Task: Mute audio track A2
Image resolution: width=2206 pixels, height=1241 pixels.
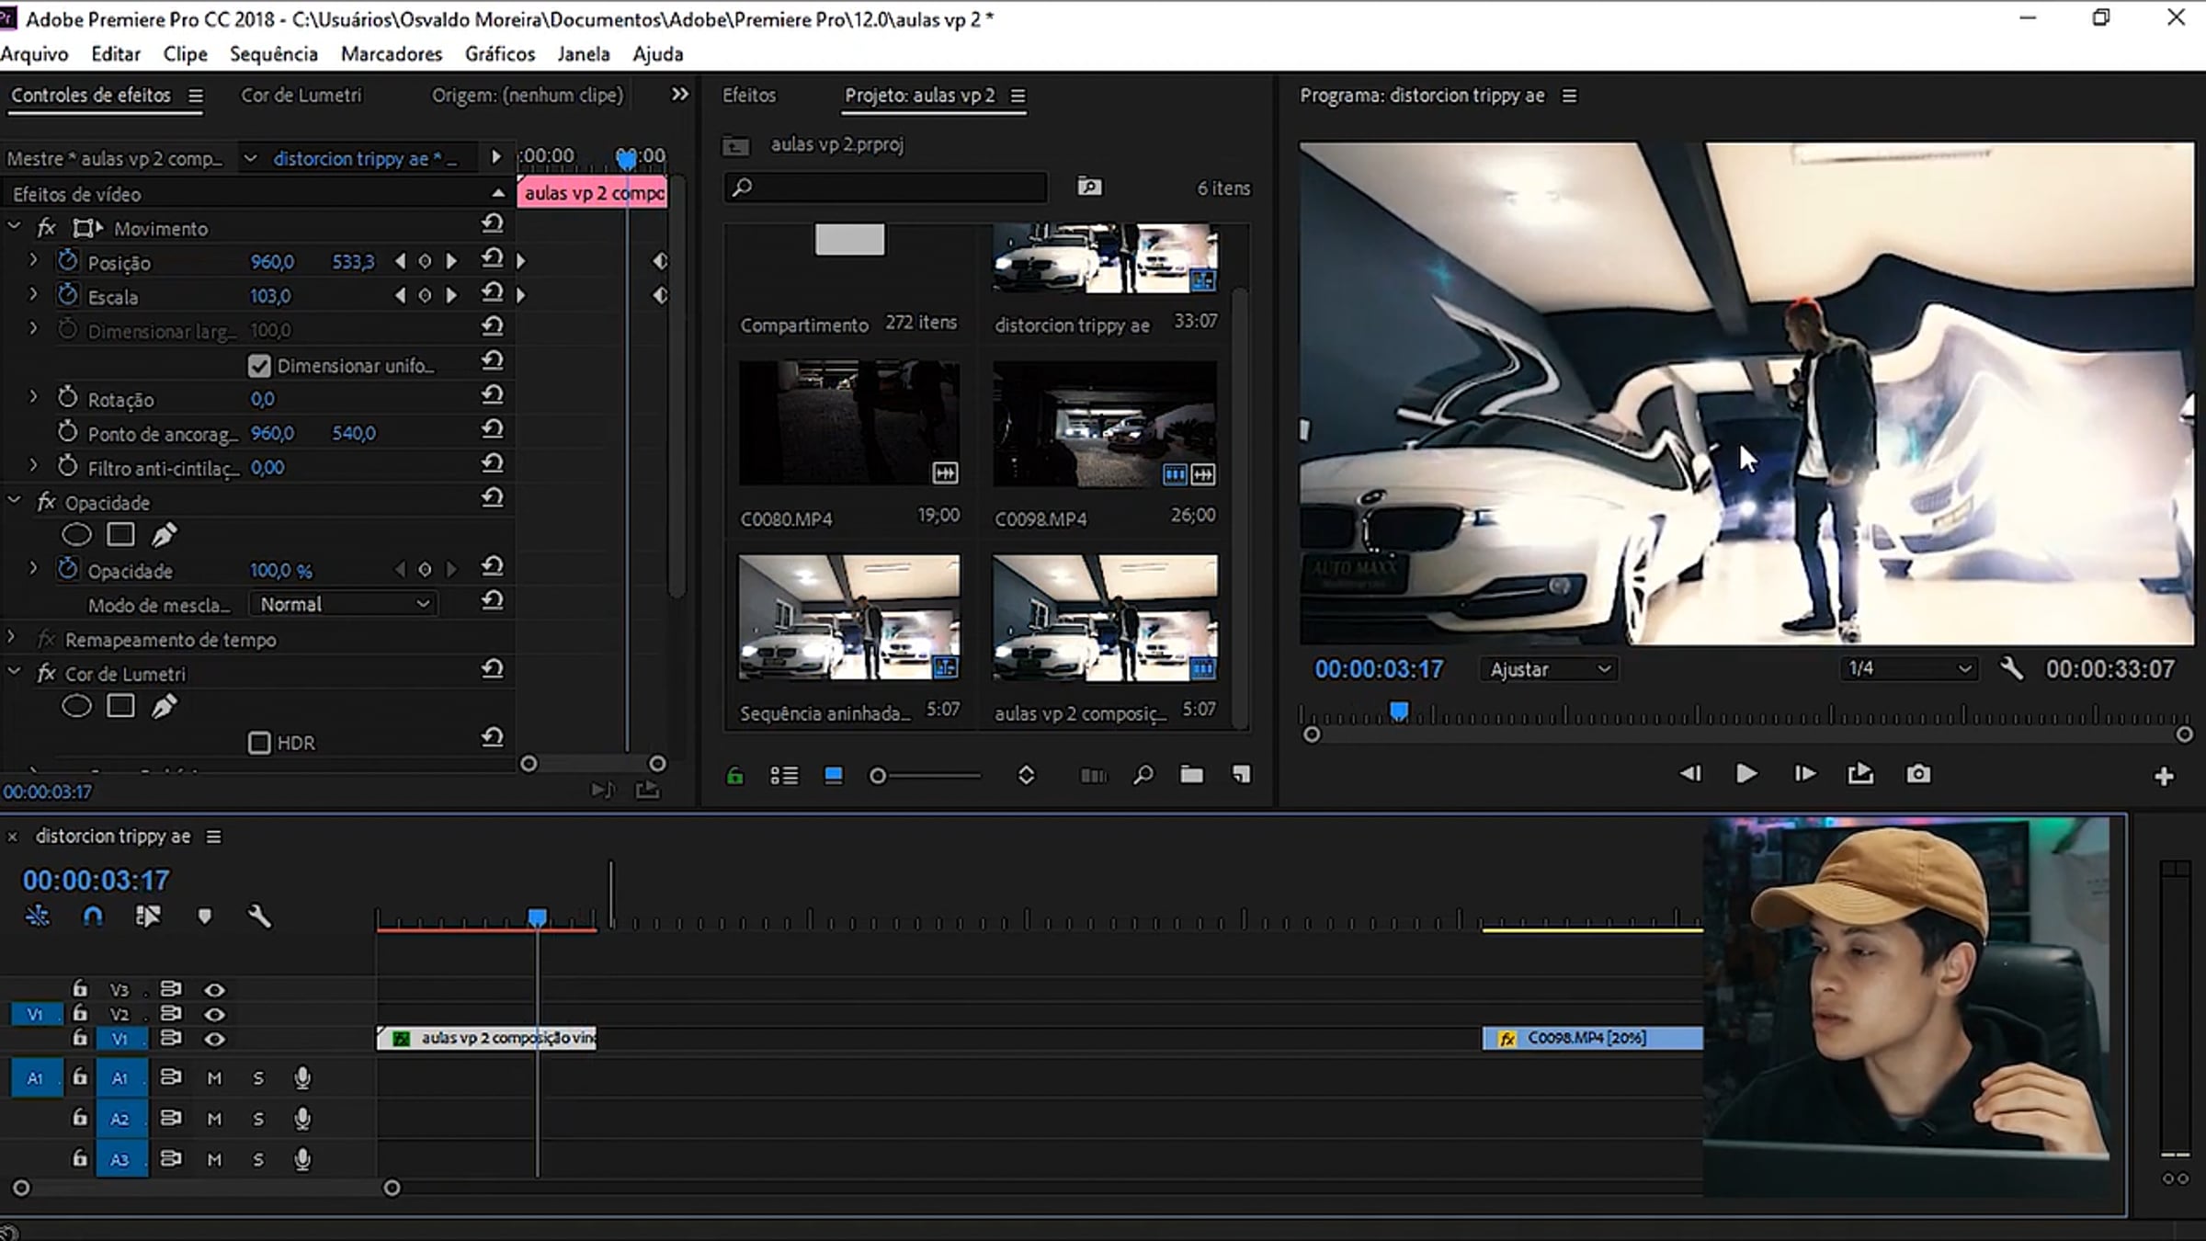Action: [x=214, y=1119]
